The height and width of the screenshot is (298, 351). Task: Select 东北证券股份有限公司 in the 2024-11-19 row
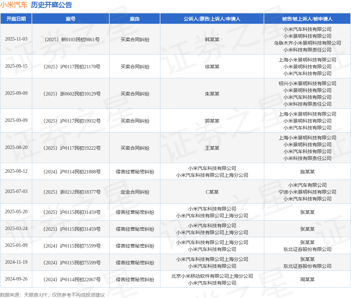tap(307, 266)
